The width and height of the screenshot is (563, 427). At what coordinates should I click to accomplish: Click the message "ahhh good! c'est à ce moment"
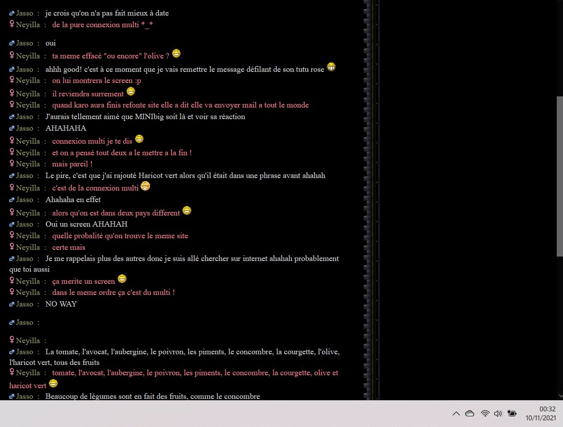185,70
